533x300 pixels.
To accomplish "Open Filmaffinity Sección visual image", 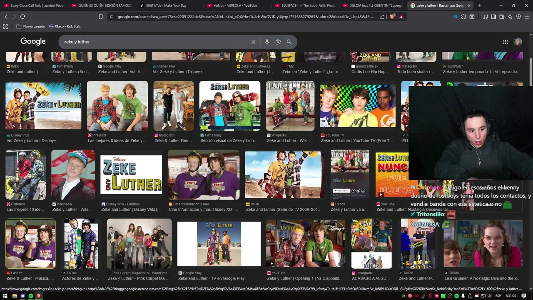I will [x=229, y=106].
